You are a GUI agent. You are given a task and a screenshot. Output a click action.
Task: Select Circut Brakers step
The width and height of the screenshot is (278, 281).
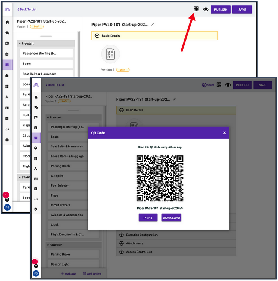point(68,205)
